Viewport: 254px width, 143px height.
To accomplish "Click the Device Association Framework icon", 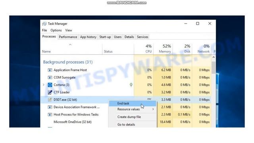I will [50, 107].
